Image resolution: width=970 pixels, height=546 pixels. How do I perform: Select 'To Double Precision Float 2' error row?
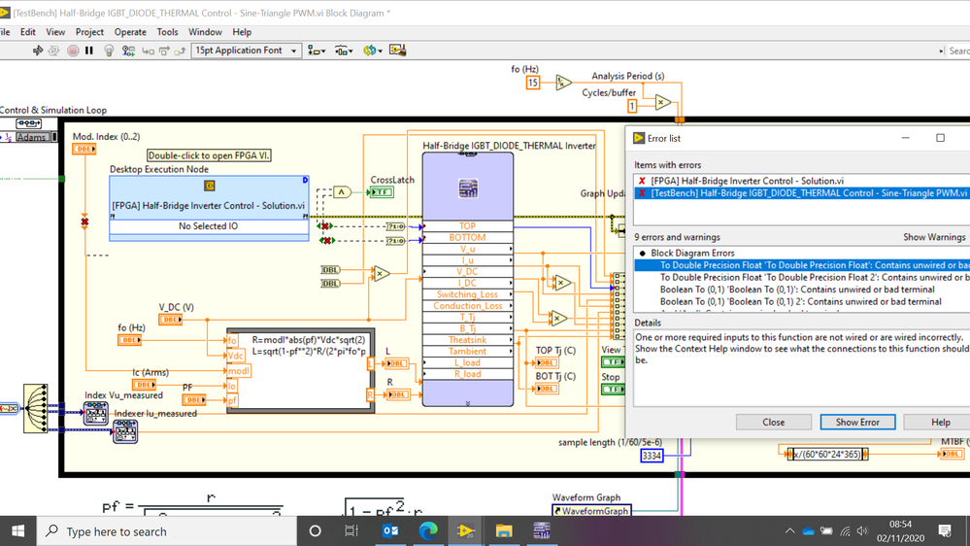[802, 277]
